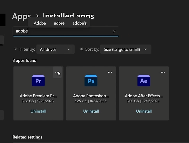
Task: Click the sort arrows icon beside Sort by
Action: click(81, 49)
